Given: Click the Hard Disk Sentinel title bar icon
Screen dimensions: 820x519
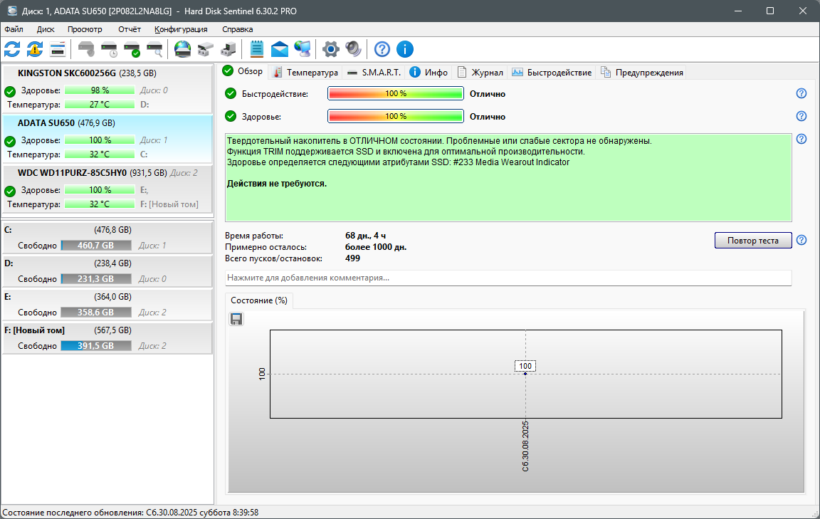Looking at the screenshot, I should click(11, 11).
